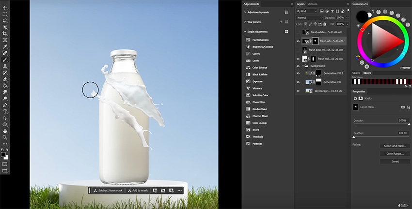This screenshot has height=209, width=412.
Task: Open the Mixers tab in Coolorus
Action: pos(367,73)
